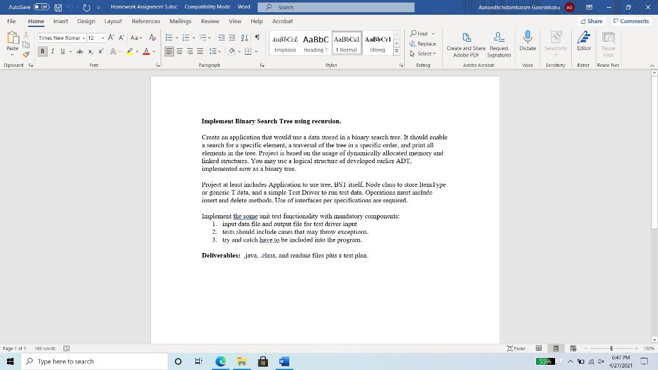
Task: Click the bullet list icon
Action: click(168, 37)
